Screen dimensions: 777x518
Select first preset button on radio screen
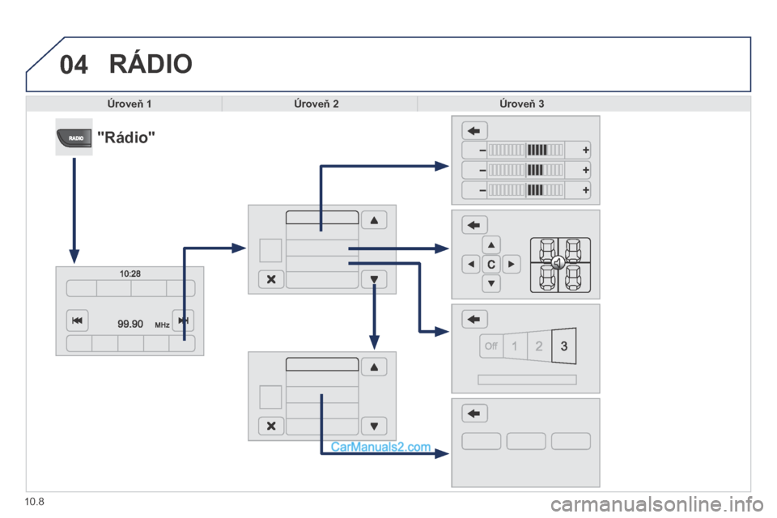tap(79, 343)
